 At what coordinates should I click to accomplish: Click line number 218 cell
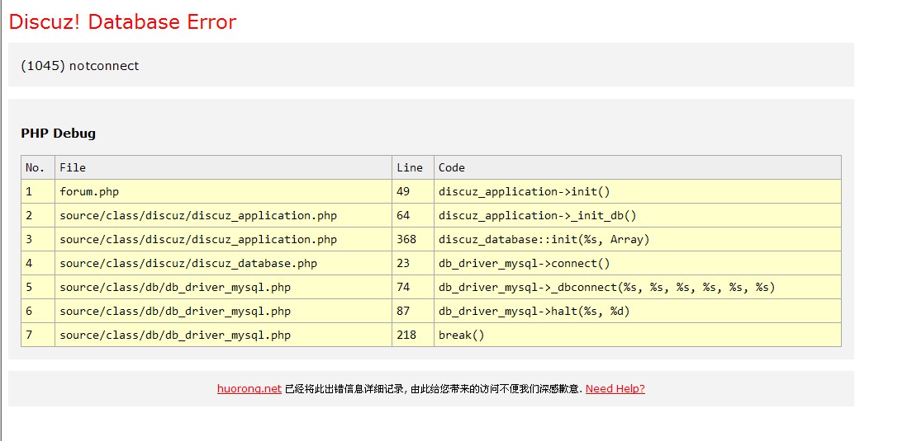[x=413, y=335]
